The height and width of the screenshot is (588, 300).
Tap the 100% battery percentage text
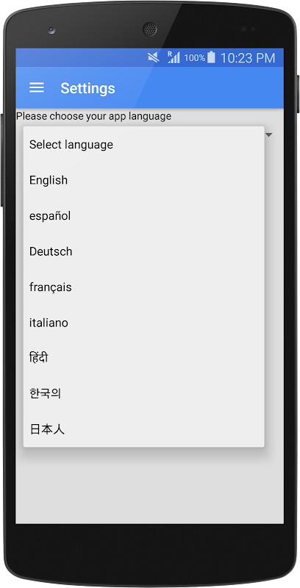pyautogui.click(x=195, y=58)
